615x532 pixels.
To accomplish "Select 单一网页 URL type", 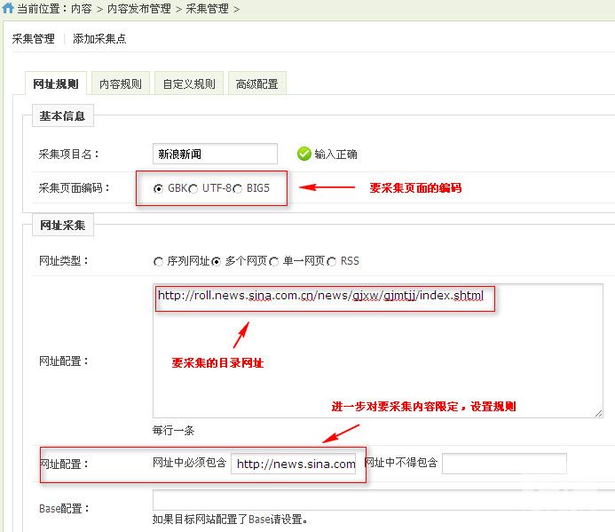I will (x=274, y=262).
